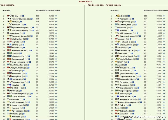This screenshot has height=120, width=168.
Task: Click clan emblem before ФВОшник
Action: (x=118, y=67)
